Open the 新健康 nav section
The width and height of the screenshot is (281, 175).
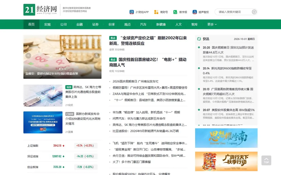[x=161, y=24]
